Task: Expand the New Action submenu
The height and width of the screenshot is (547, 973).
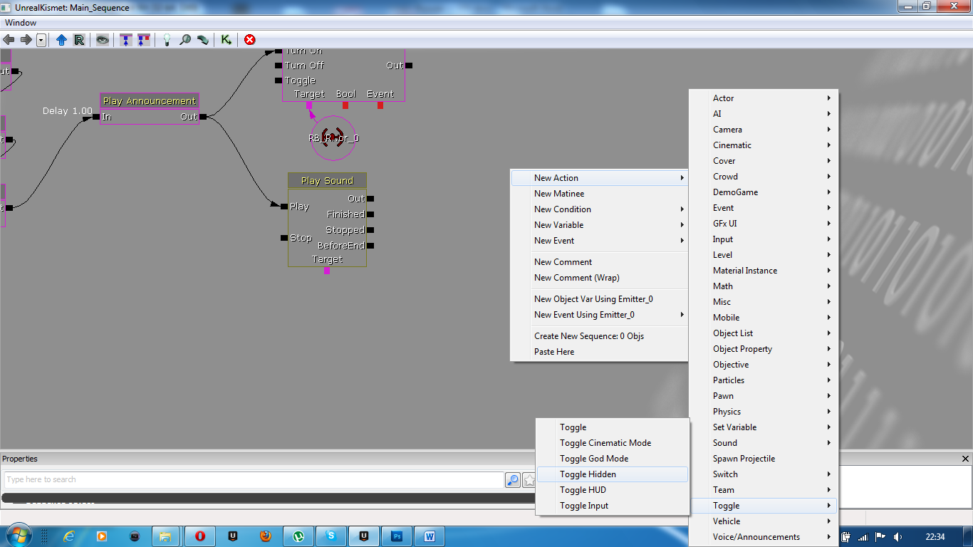Action: [599, 178]
